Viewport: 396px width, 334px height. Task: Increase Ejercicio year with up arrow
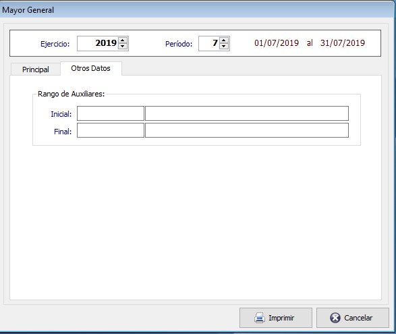[x=123, y=40]
